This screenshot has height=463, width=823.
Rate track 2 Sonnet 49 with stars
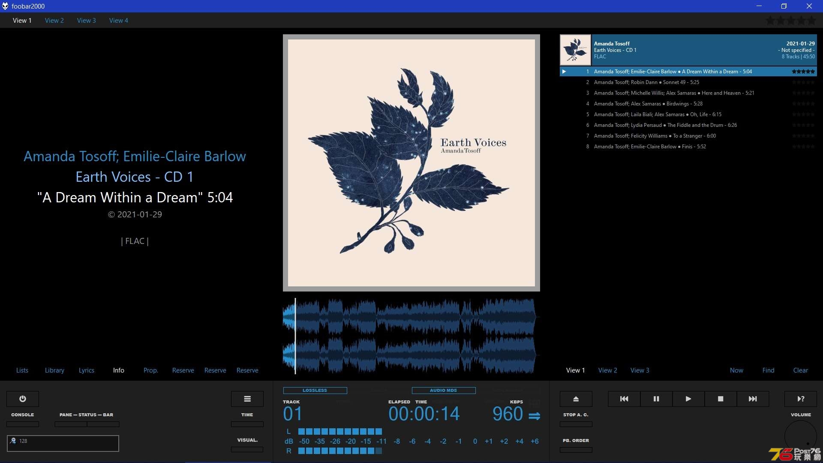click(x=803, y=82)
